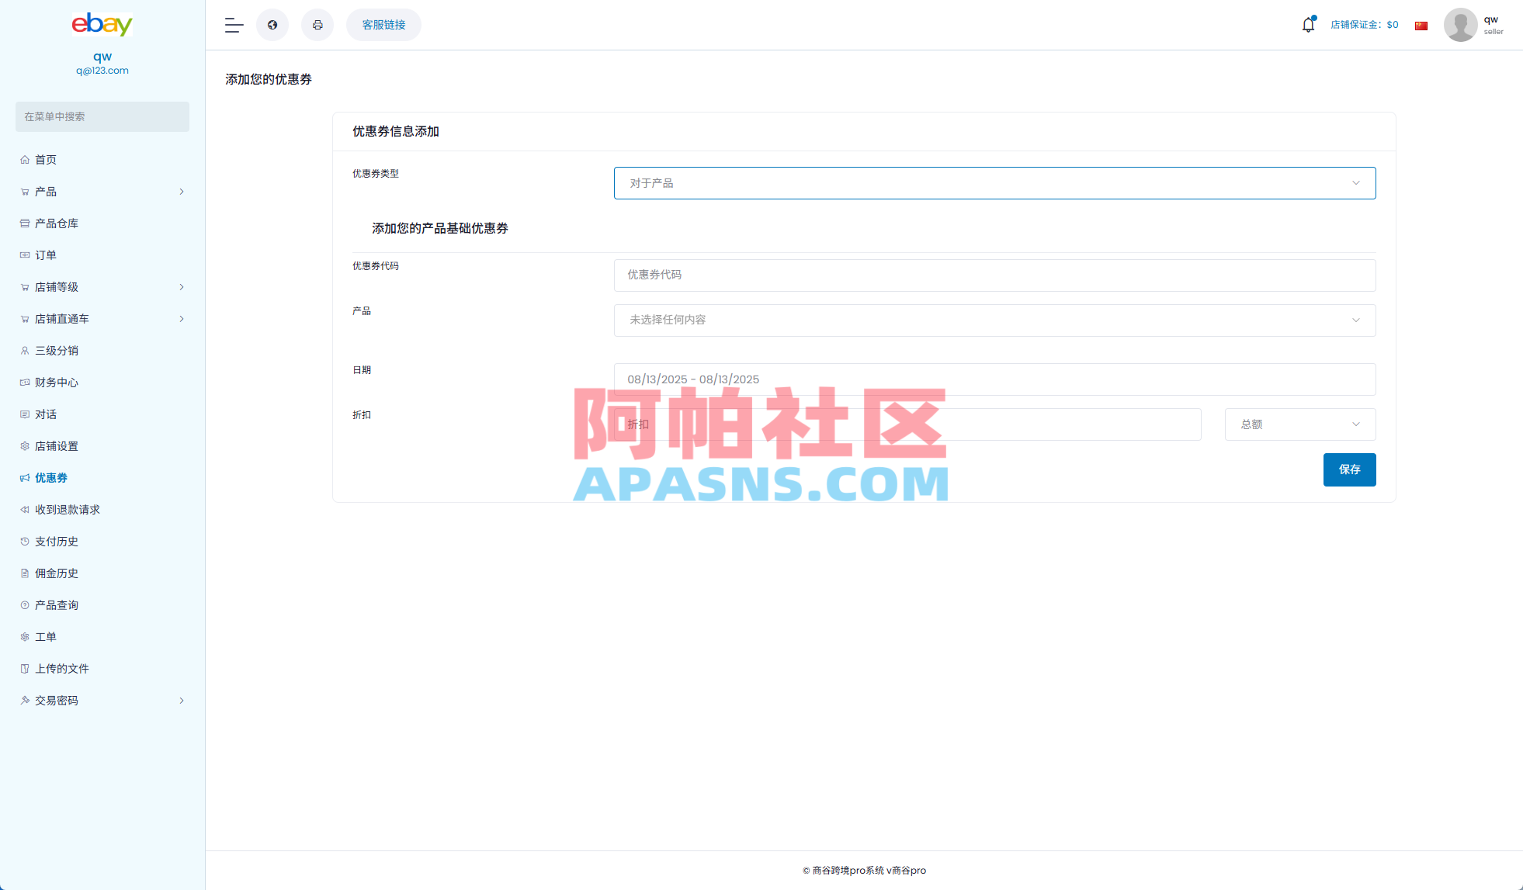Image resolution: width=1523 pixels, height=890 pixels.
Task: Open the 总额 dropdown beside discount field
Action: tap(1299, 424)
